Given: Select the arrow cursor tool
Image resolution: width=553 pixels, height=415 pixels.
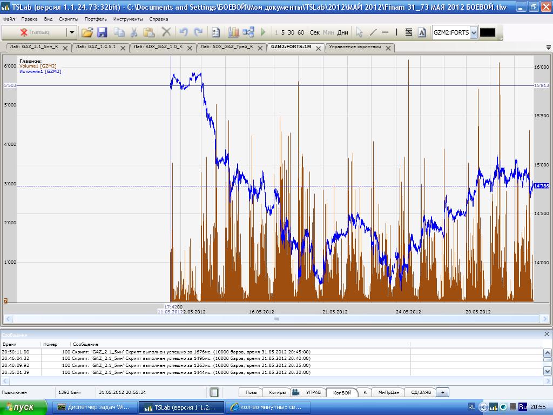Looking at the screenshot, I should point(359,32).
